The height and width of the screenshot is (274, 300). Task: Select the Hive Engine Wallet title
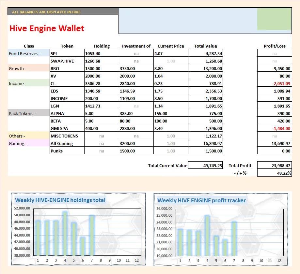click(47, 28)
